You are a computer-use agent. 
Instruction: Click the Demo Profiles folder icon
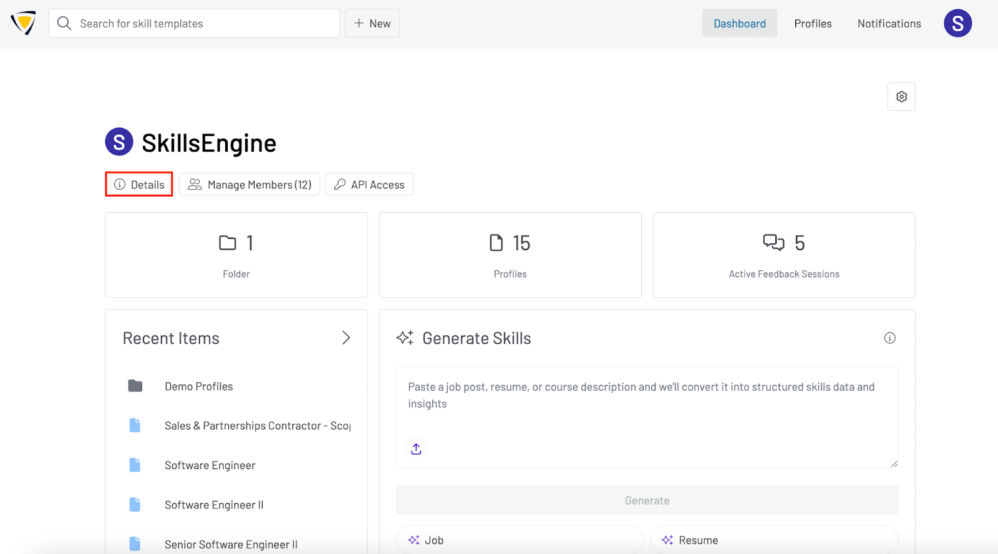(x=135, y=386)
